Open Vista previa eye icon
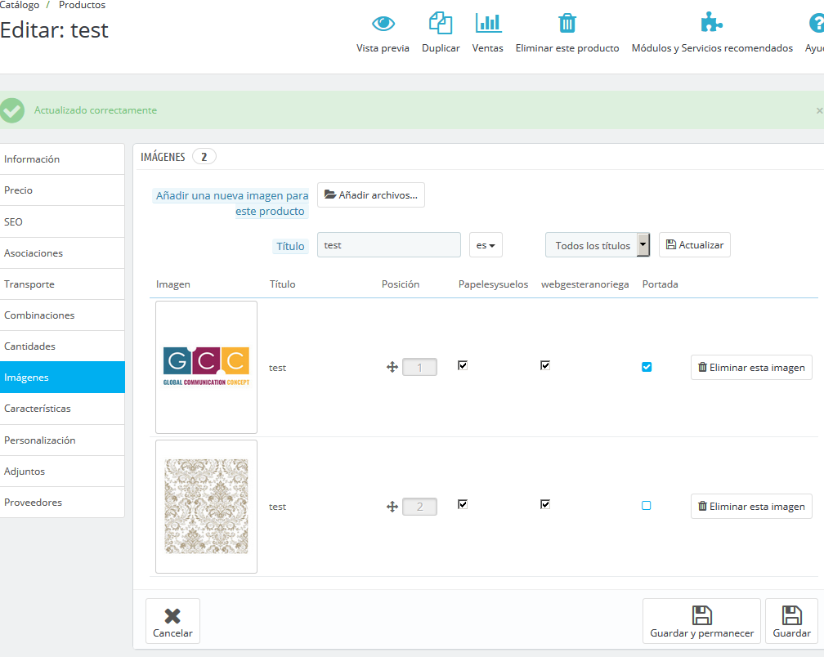The image size is (824, 657). coord(383,24)
